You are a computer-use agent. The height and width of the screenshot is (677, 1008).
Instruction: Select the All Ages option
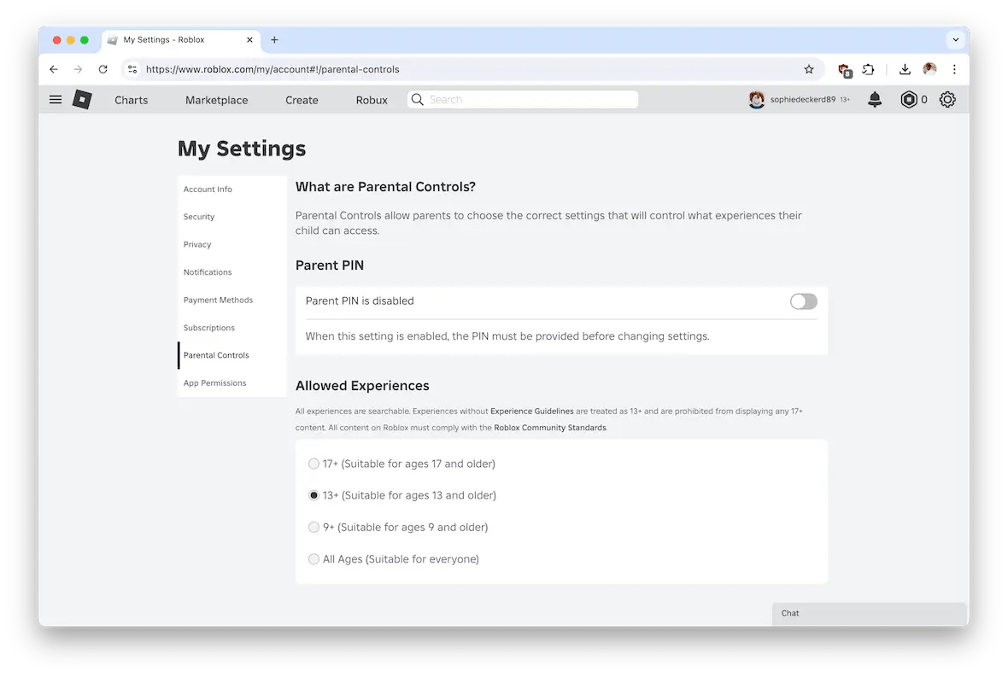click(x=314, y=559)
